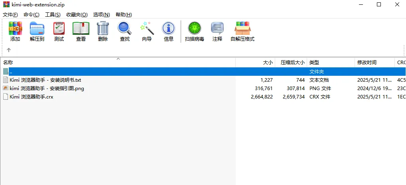
Task: Show archive 信息 (Info) icon
Action: point(169,28)
